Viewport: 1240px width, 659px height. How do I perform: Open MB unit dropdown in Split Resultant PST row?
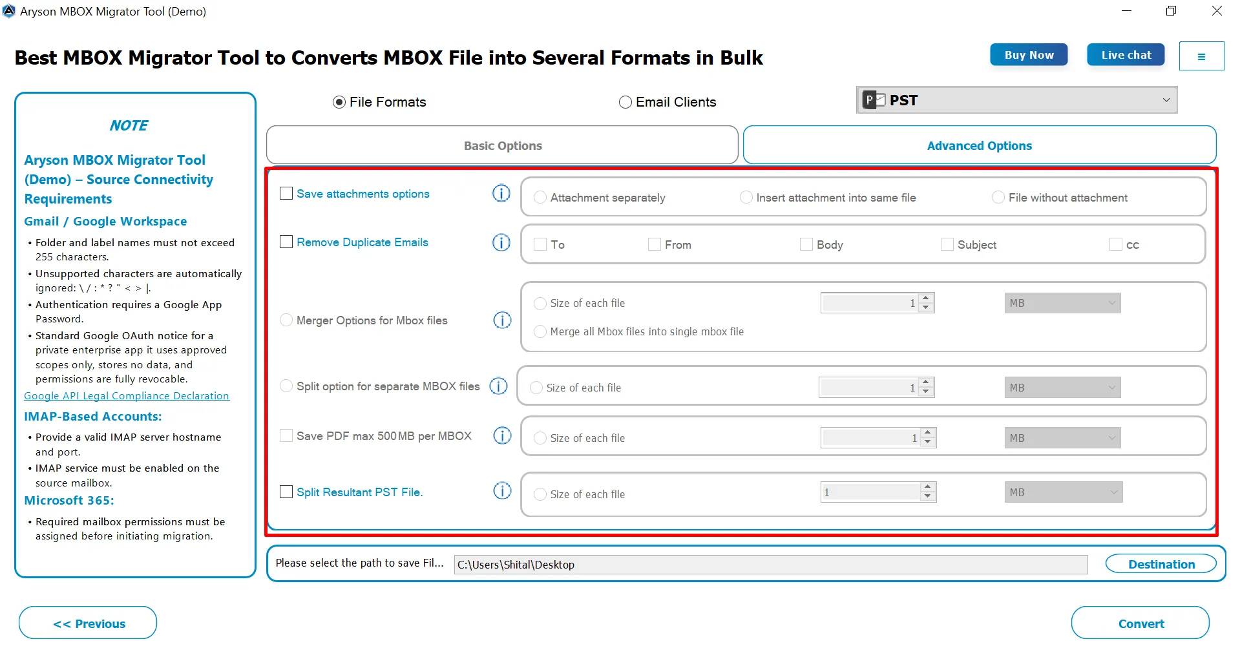tap(1063, 492)
